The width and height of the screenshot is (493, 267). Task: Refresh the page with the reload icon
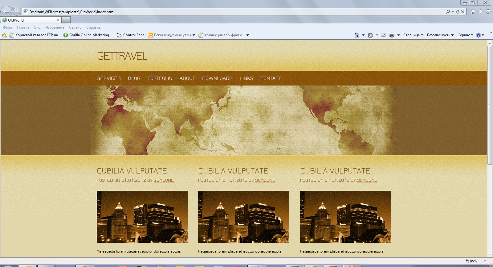click(x=458, y=12)
